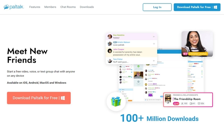This screenshot has width=224, height=126.
Task: Open the Members menu item
Action: (x=50, y=7)
